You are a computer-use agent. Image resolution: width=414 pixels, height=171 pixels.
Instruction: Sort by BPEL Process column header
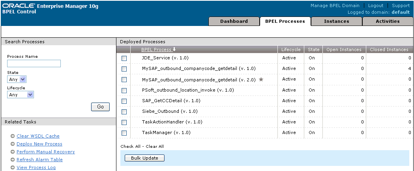(156, 50)
